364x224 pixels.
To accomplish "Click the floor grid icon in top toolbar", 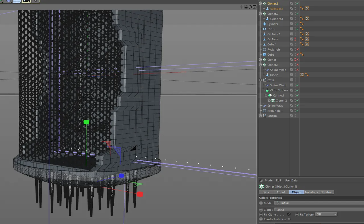I will point(16,1).
